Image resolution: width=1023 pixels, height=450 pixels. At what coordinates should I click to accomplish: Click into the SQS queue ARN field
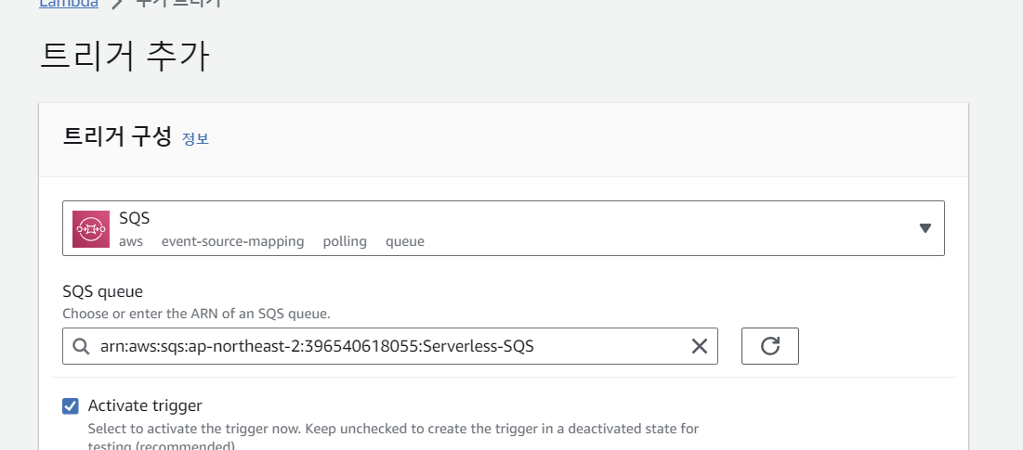point(390,346)
